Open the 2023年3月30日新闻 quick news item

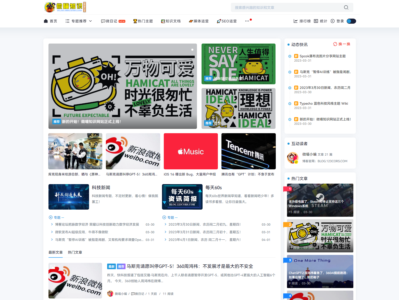325,88
